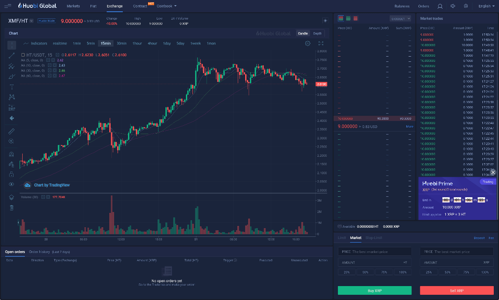Select the Limit order tab

point(342,238)
